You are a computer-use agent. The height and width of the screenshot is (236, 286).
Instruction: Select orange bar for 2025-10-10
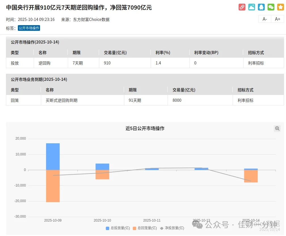[102, 175]
